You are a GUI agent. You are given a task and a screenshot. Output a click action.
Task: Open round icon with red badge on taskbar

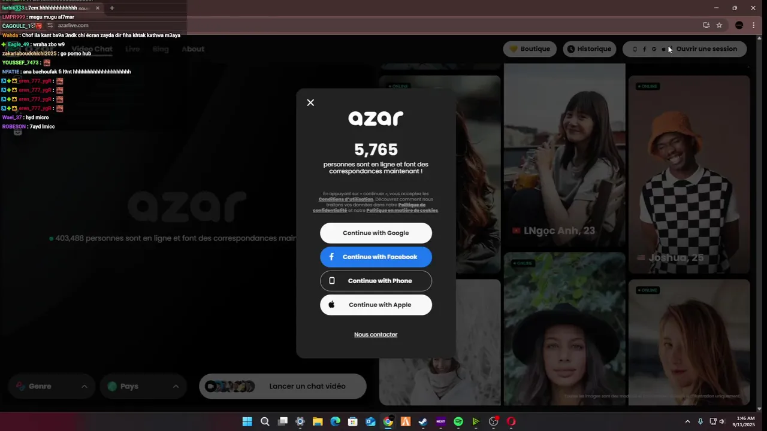click(494, 421)
